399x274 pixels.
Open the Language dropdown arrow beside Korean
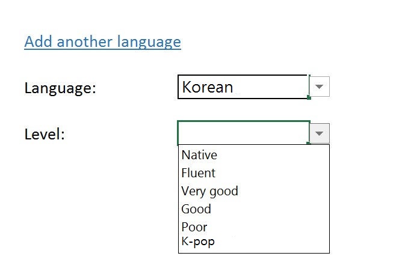[320, 87]
